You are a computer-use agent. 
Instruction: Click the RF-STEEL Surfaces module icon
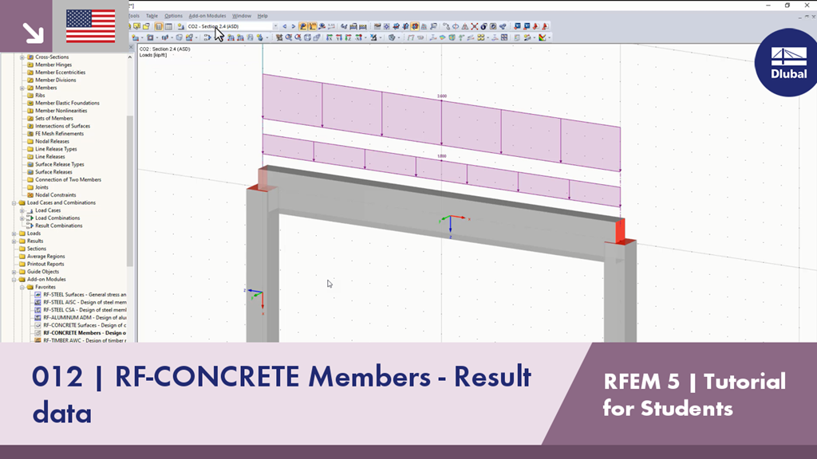click(37, 295)
